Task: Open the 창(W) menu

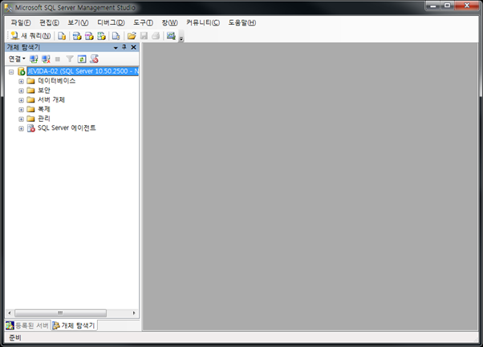Action: point(170,22)
